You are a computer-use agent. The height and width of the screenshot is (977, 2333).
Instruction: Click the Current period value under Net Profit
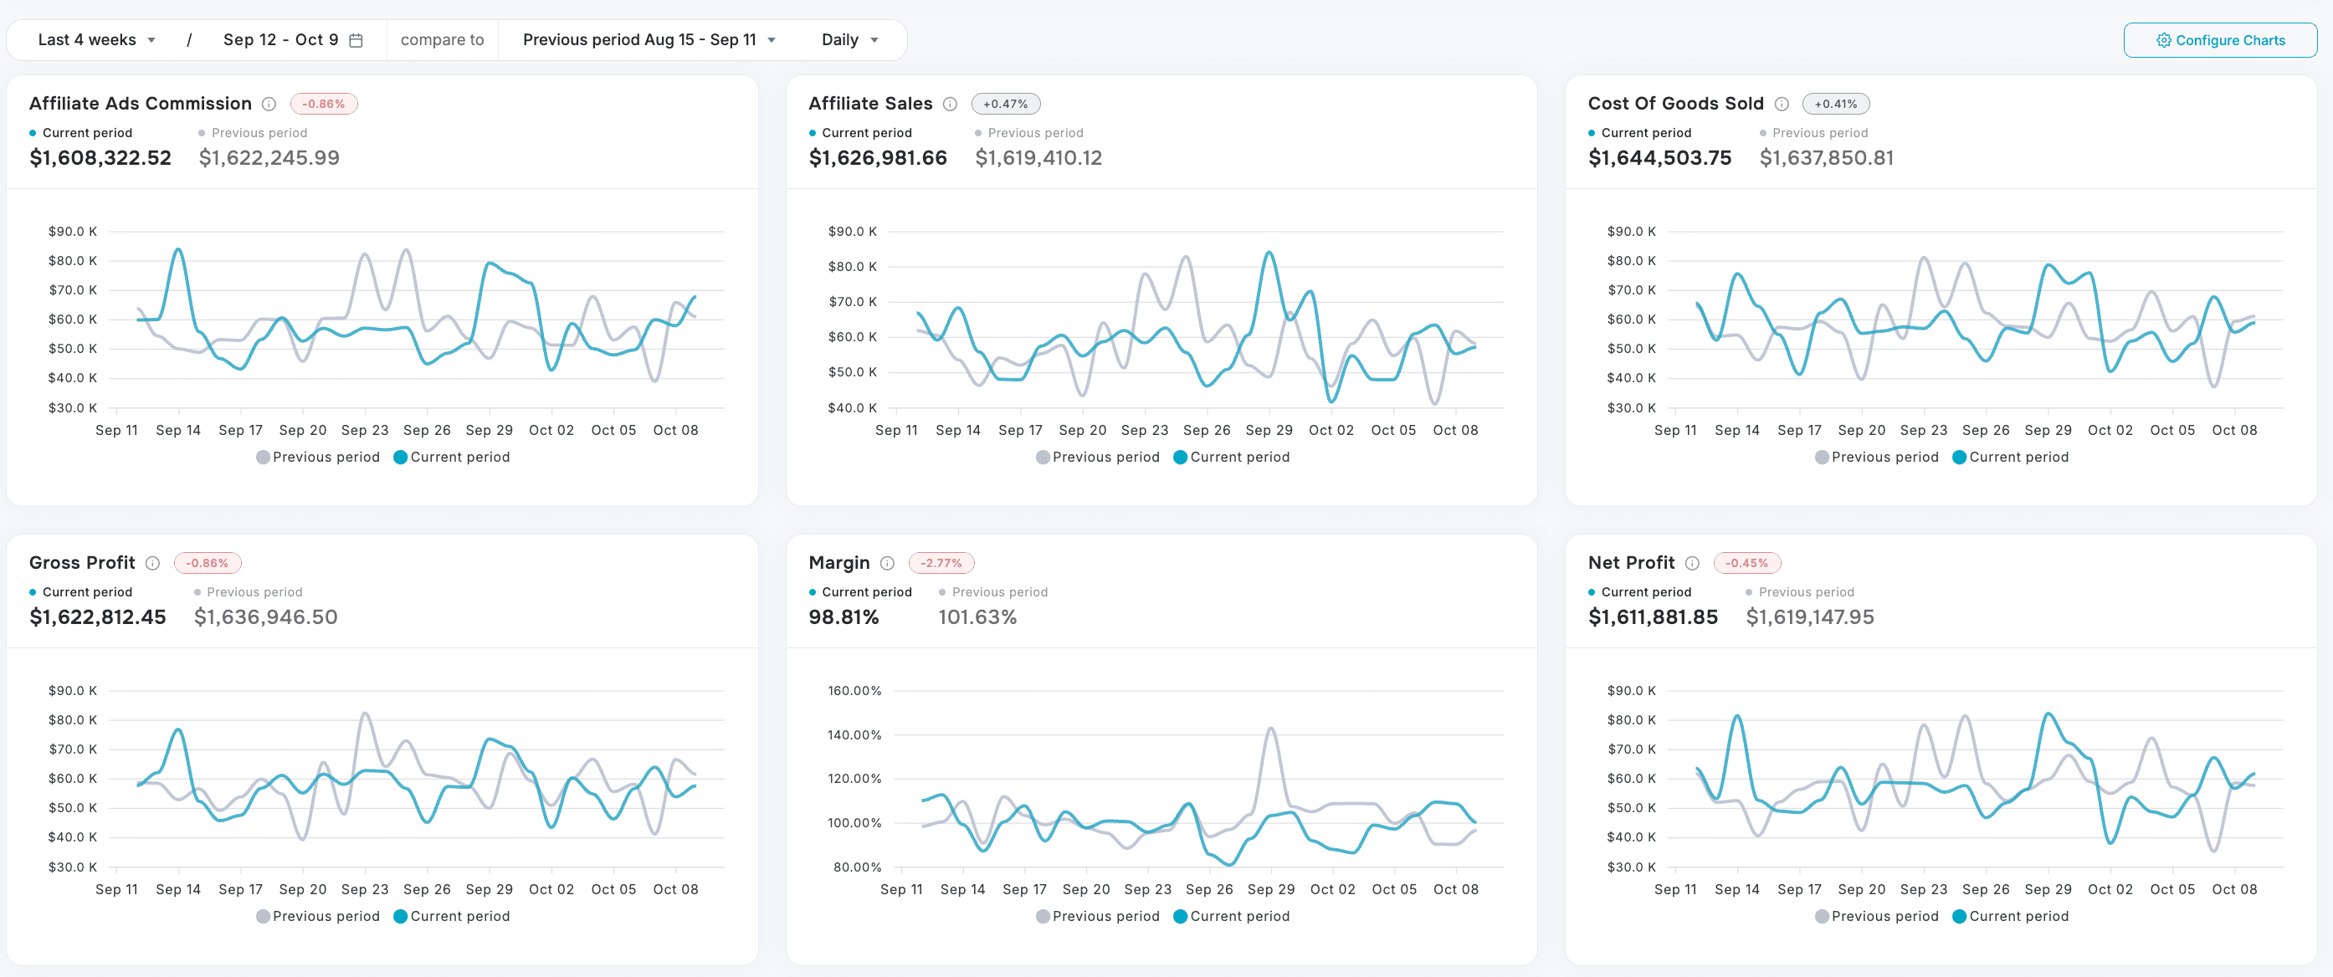tap(1652, 616)
